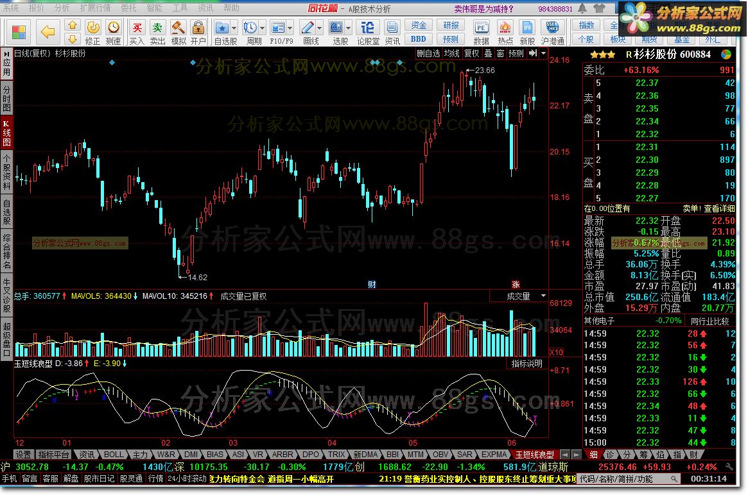748x495 pixels.
Task: Click the 涨 marker on the chart
Action: [x=516, y=285]
